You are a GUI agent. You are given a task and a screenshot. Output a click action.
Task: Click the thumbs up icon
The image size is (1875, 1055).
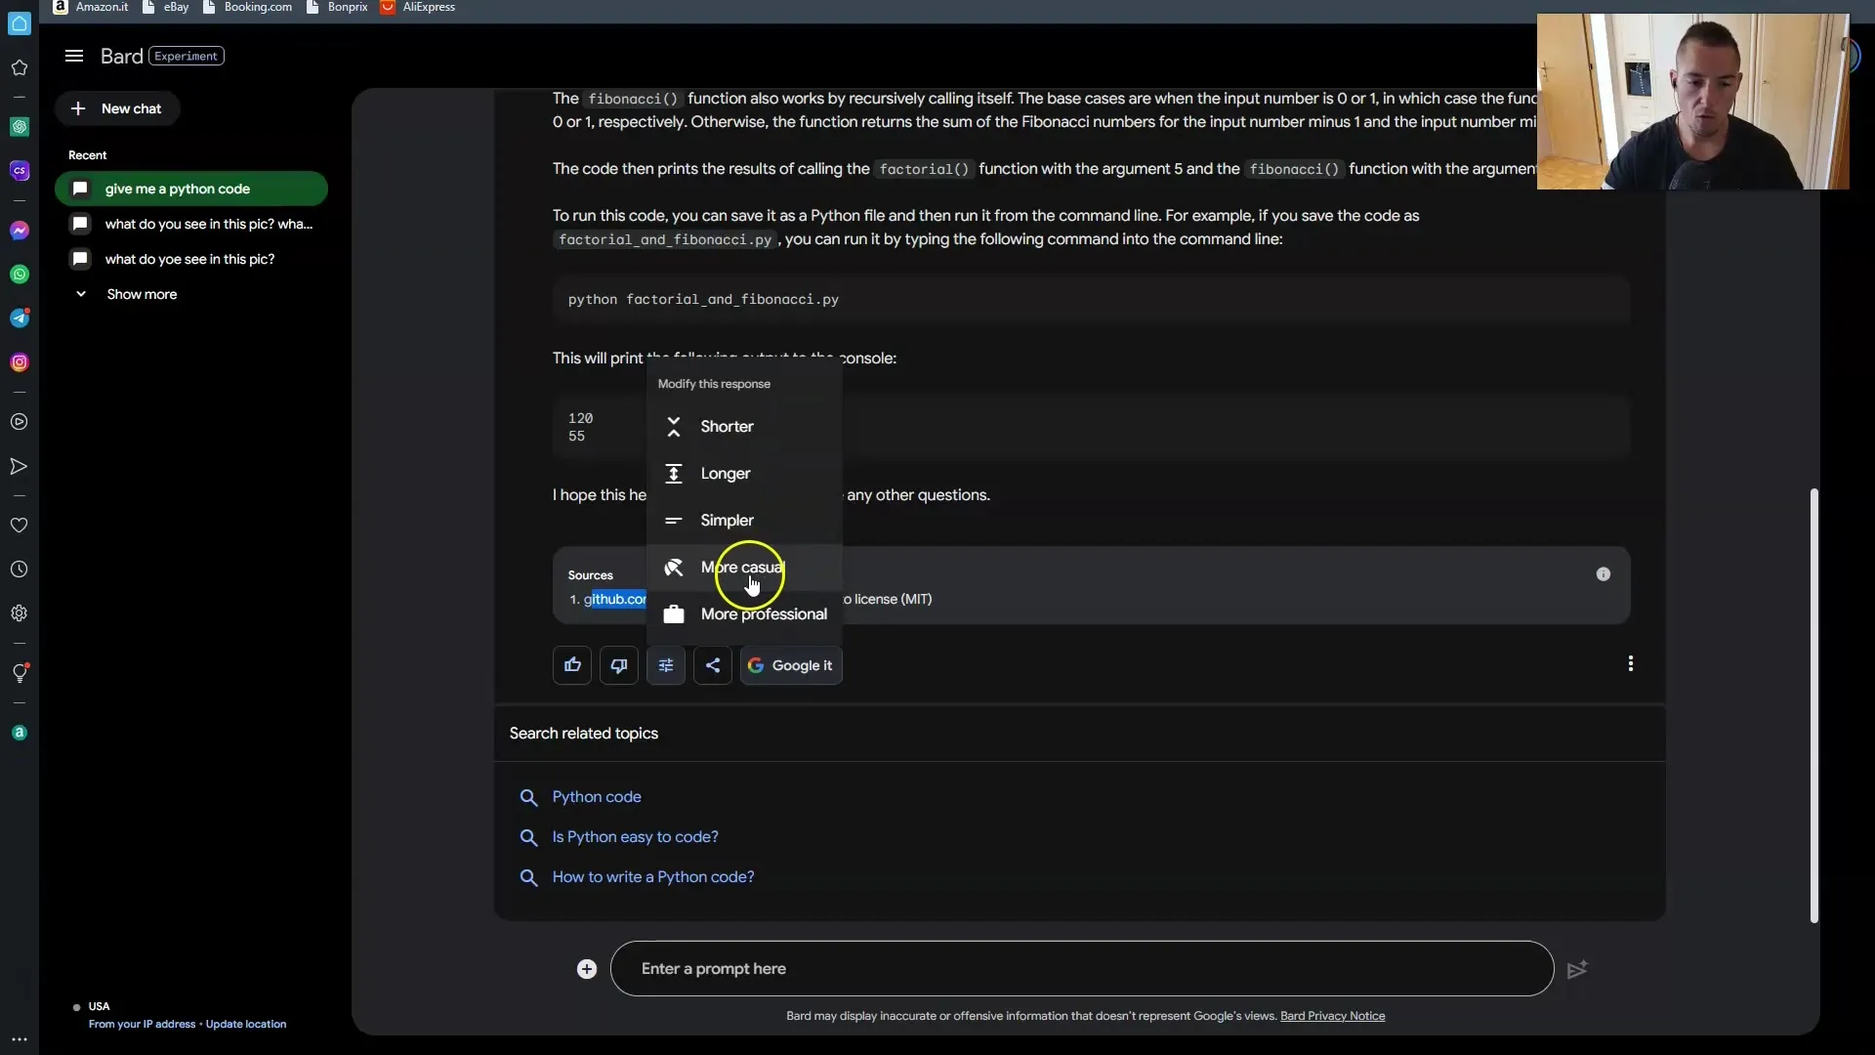[x=571, y=664]
